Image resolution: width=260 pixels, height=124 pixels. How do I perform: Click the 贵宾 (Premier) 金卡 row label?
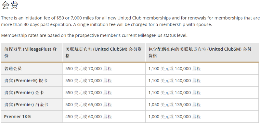[x=24, y=93]
